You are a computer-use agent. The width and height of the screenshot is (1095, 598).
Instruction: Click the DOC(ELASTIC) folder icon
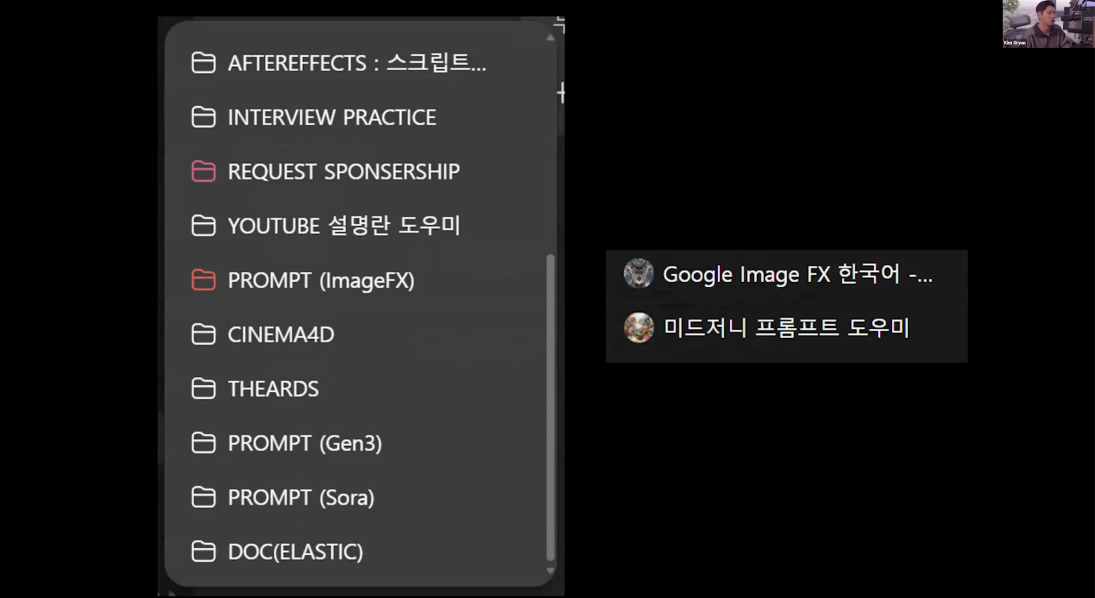click(x=203, y=551)
